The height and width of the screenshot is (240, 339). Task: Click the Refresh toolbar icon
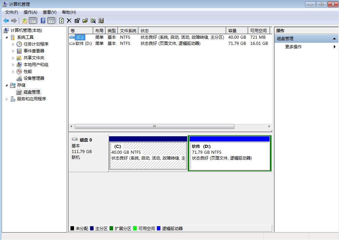tap(62, 21)
